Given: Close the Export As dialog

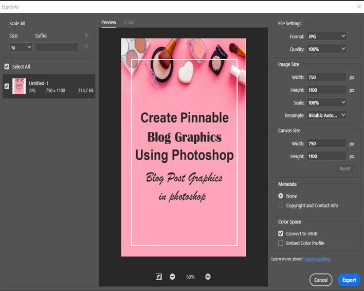Looking at the screenshot, I should [x=359, y=7].
